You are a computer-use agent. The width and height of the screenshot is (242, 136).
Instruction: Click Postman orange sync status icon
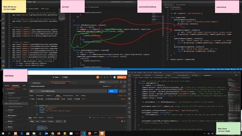[x=98, y=77]
